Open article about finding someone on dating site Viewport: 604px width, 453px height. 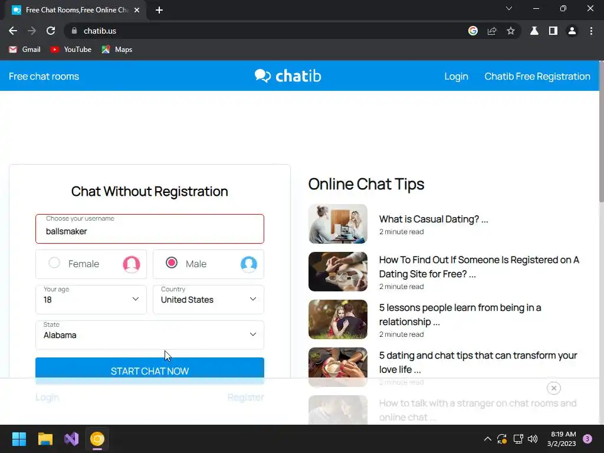click(x=479, y=267)
